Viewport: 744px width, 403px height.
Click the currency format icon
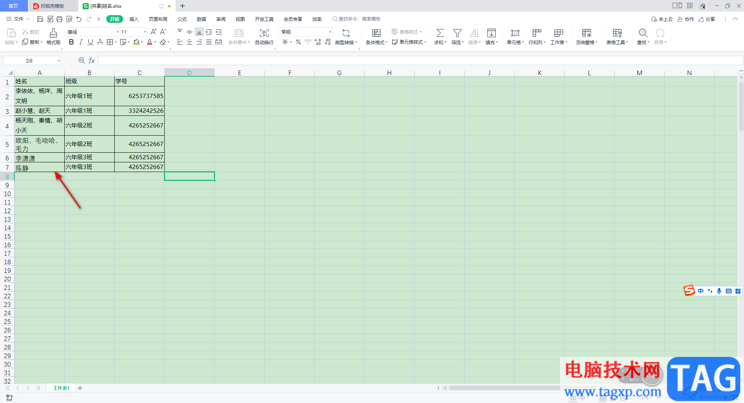(x=285, y=42)
